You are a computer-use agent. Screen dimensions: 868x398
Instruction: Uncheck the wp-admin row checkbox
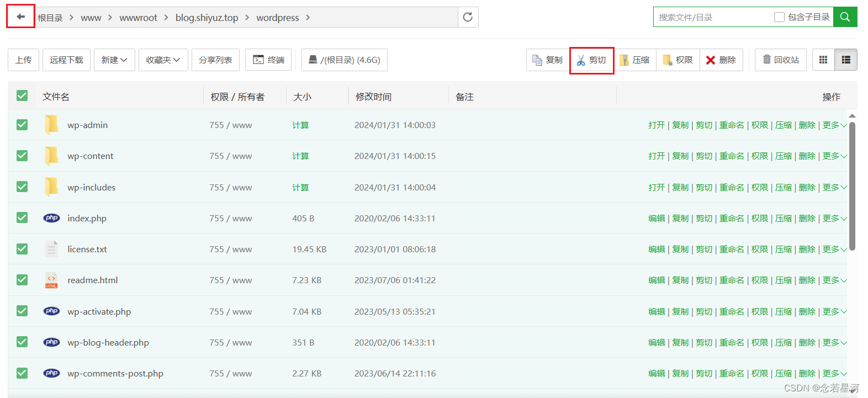click(22, 125)
